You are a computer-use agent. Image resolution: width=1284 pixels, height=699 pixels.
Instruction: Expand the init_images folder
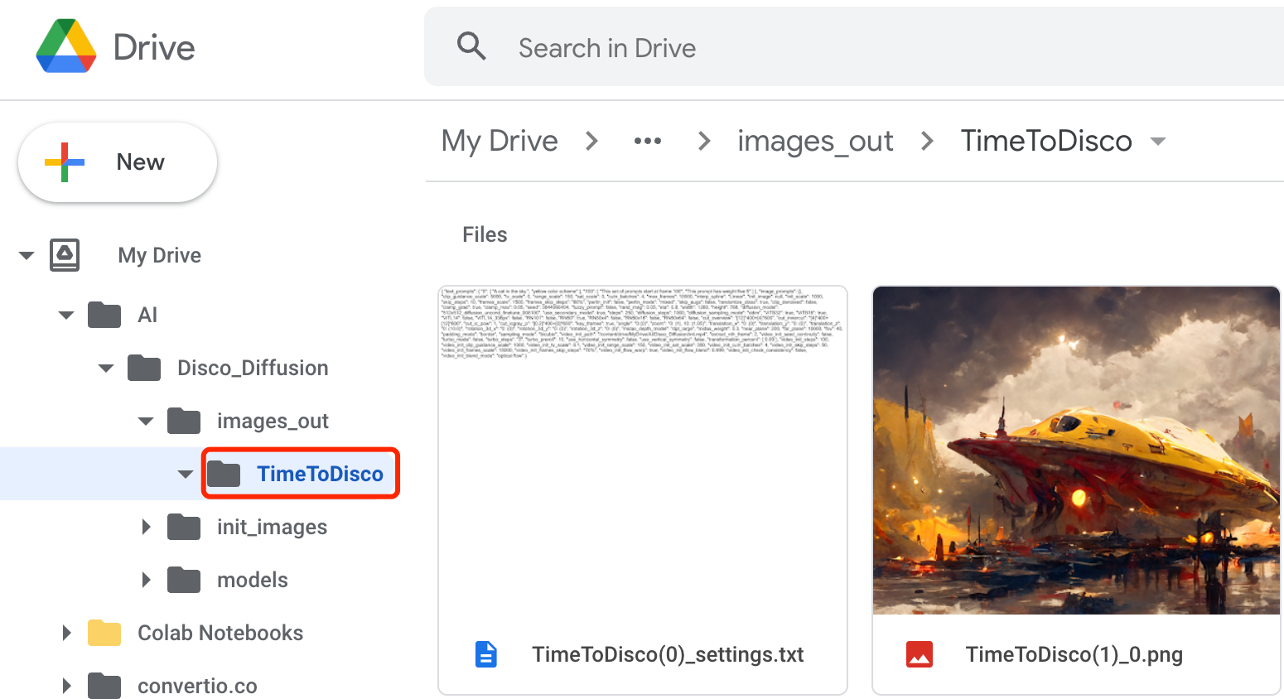pyautogui.click(x=147, y=526)
